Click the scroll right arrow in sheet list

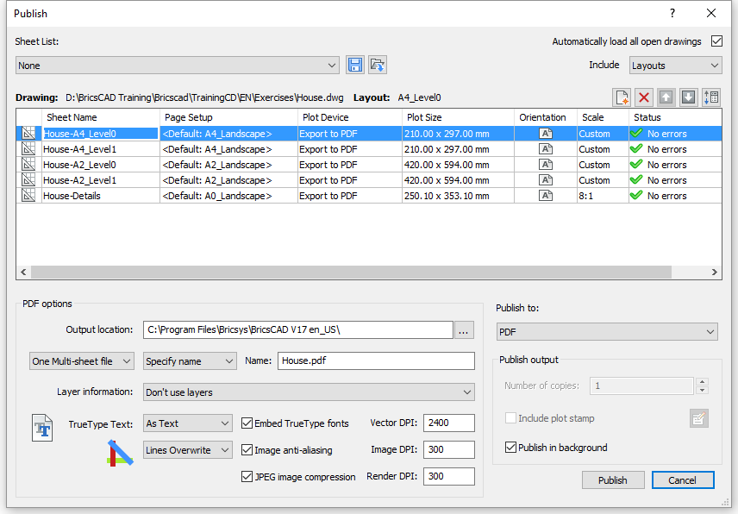click(715, 272)
